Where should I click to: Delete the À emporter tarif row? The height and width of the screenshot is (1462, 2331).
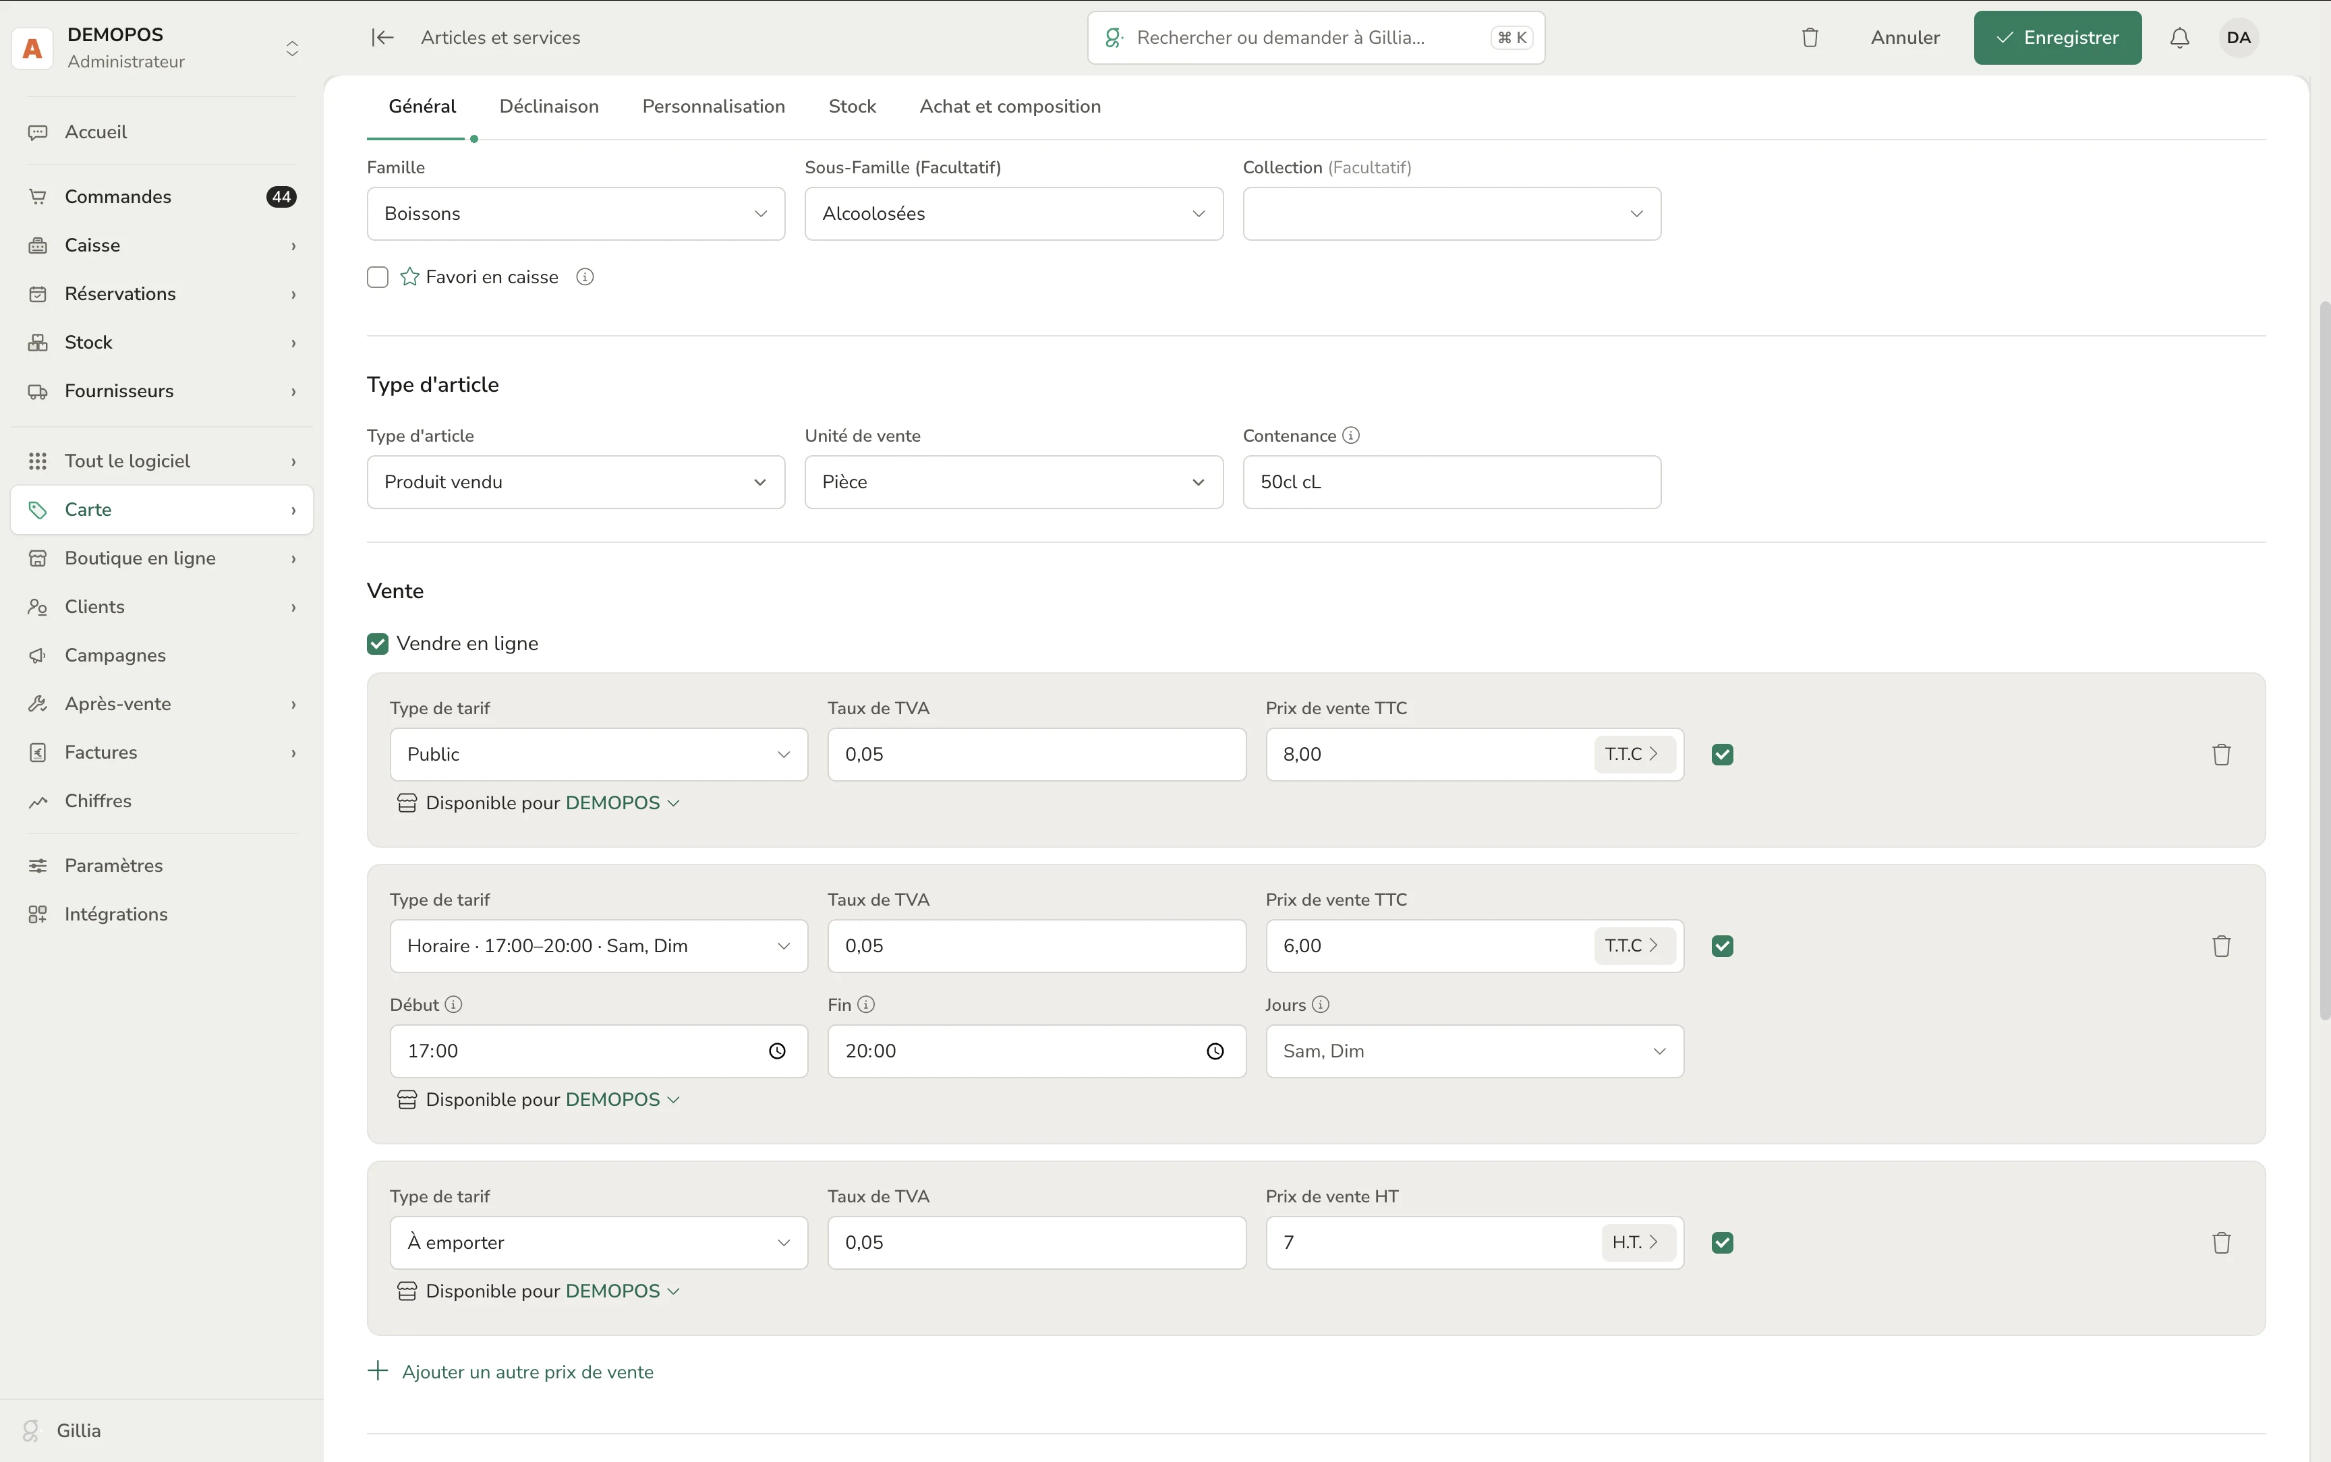(2221, 1243)
